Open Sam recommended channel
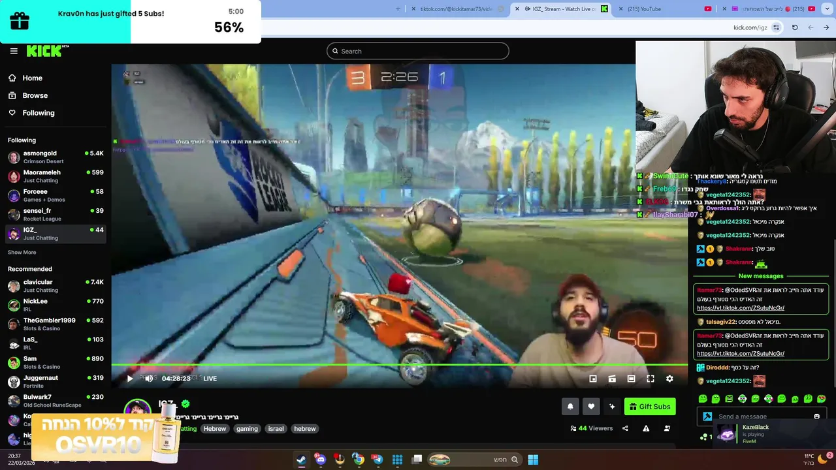The height and width of the screenshot is (470, 836). (56, 362)
